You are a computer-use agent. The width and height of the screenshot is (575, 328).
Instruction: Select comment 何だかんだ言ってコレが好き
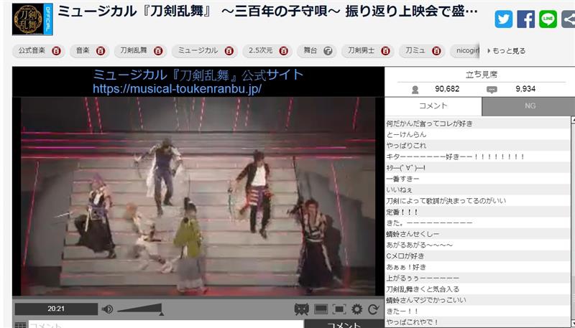[x=478, y=123]
